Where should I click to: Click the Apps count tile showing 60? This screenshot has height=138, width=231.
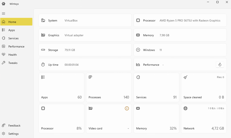(x=61, y=88)
